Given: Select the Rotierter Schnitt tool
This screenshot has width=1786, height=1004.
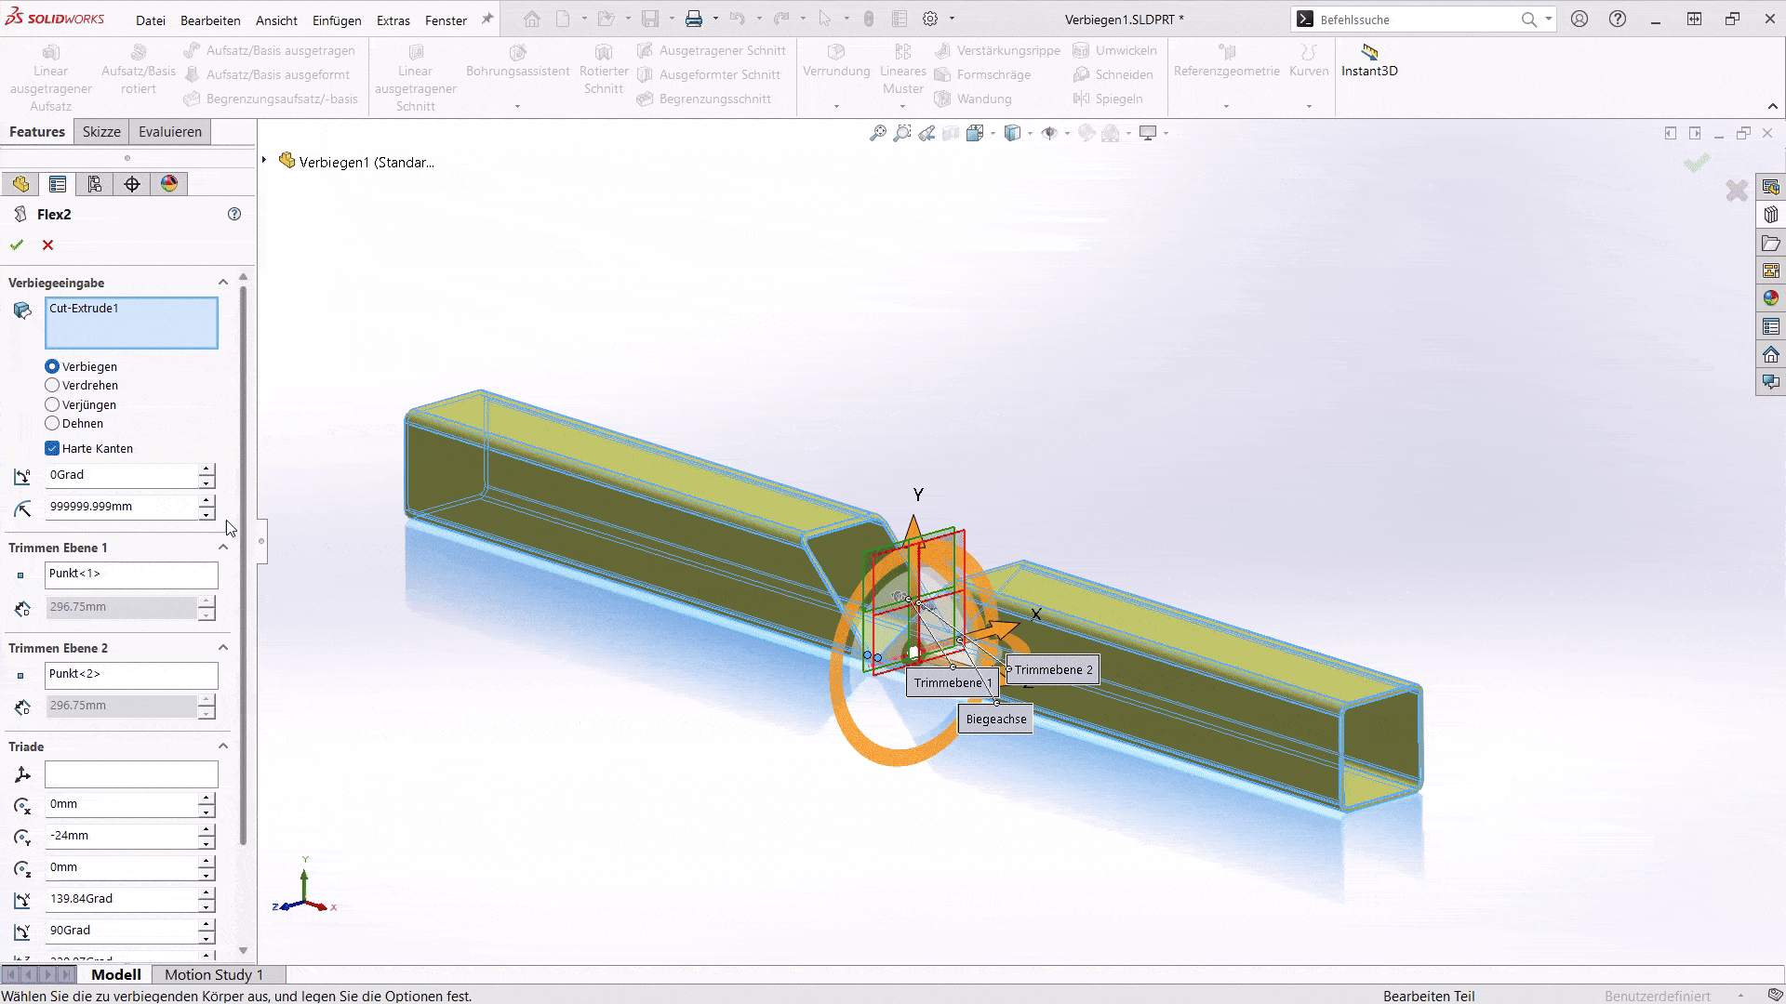Looking at the screenshot, I should (x=603, y=70).
